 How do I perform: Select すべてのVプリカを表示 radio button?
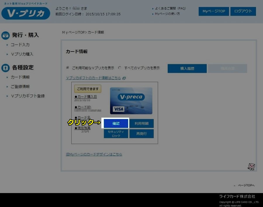[x=120, y=68]
